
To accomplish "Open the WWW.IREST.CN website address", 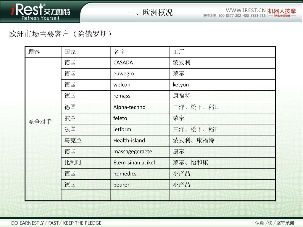I will point(246,10).
